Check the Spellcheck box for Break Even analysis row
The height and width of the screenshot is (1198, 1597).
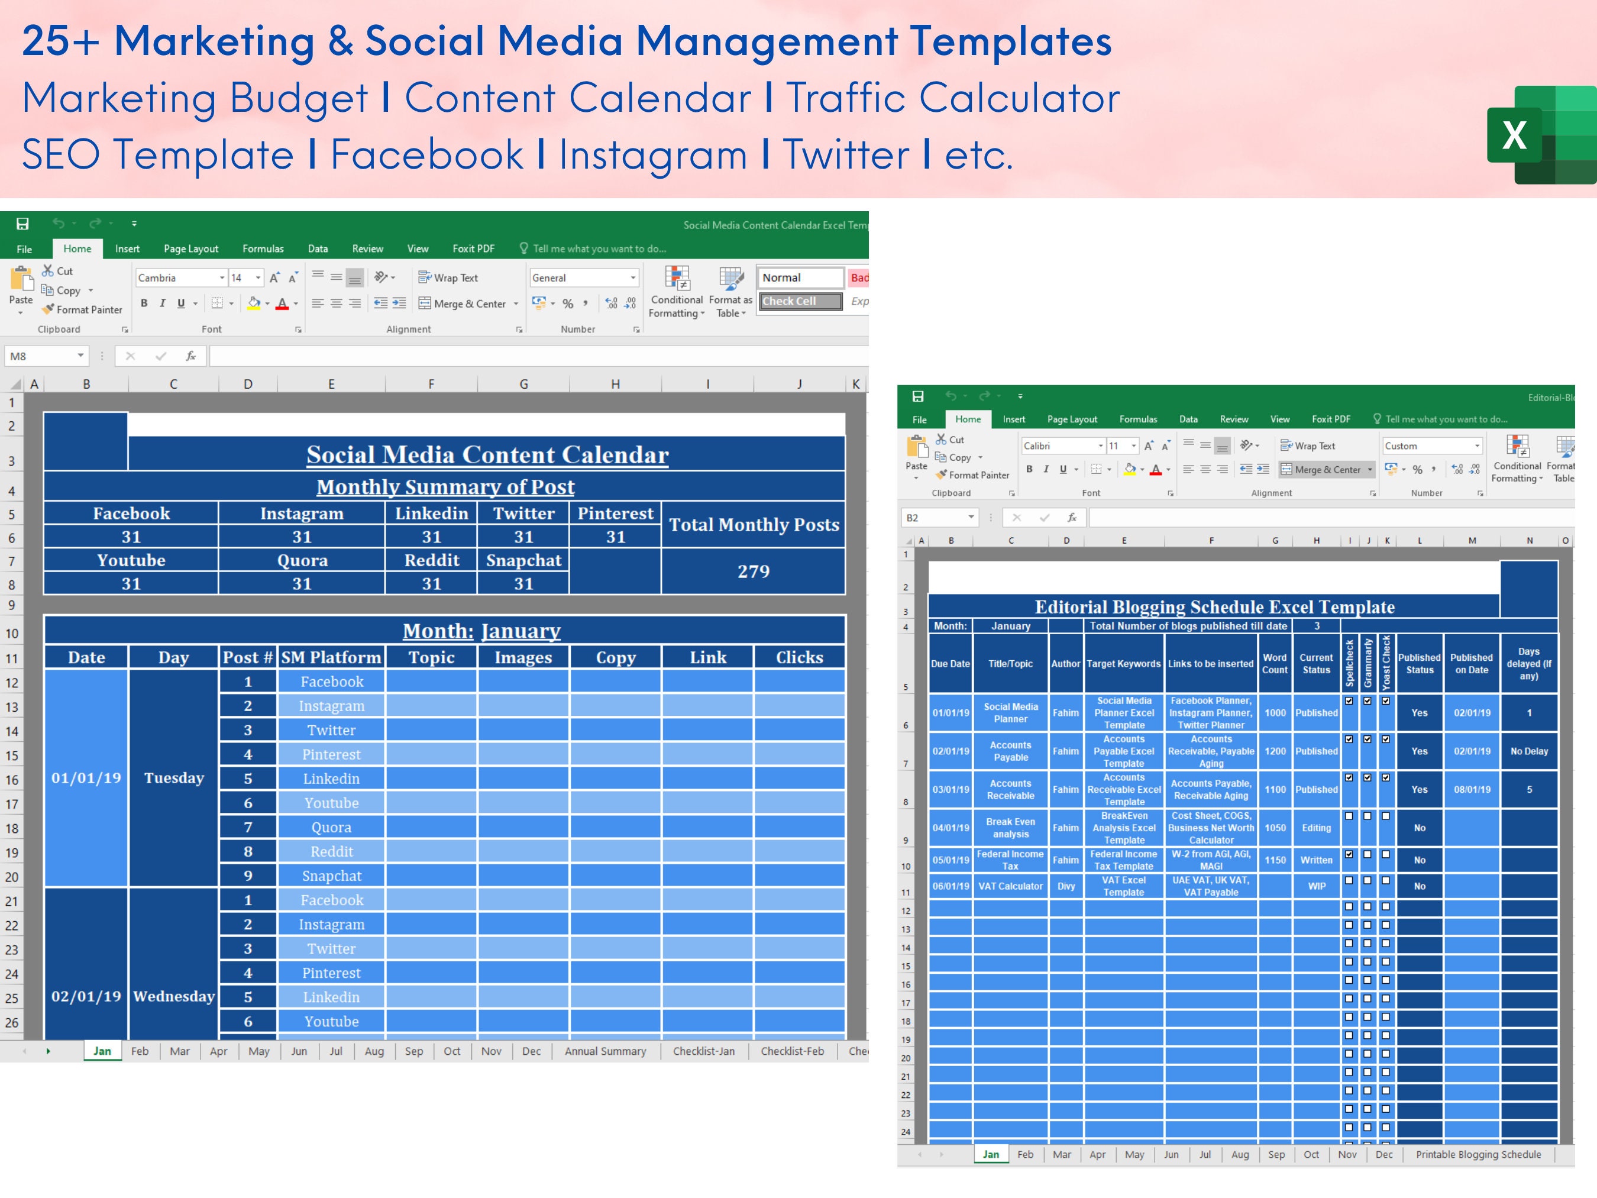[x=1349, y=815]
